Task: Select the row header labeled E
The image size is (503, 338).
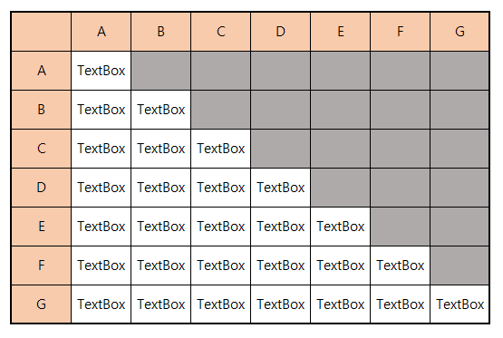Action: 42,227
